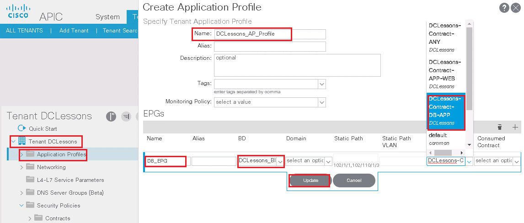Select L4-L7 Service Parameters tree item
The image size is (524, 223).
(x=70, y=180)
